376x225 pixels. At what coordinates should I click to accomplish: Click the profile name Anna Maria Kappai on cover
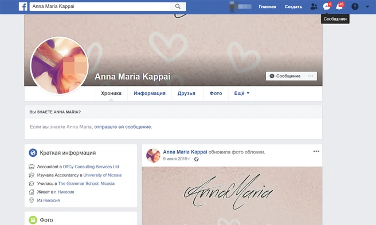click(132, 77)
